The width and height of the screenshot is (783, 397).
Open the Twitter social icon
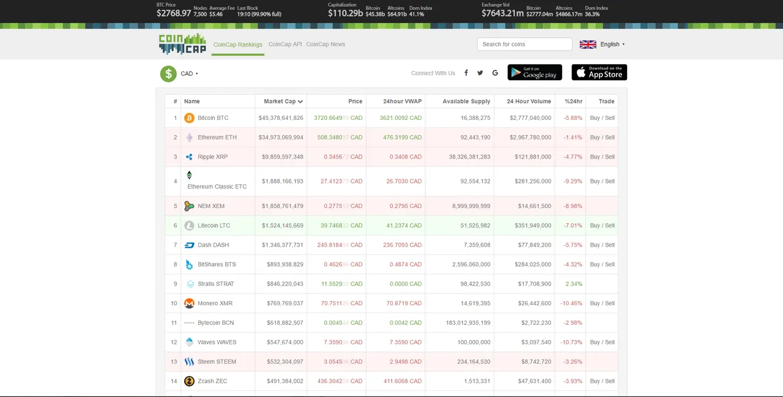[480, 73]
